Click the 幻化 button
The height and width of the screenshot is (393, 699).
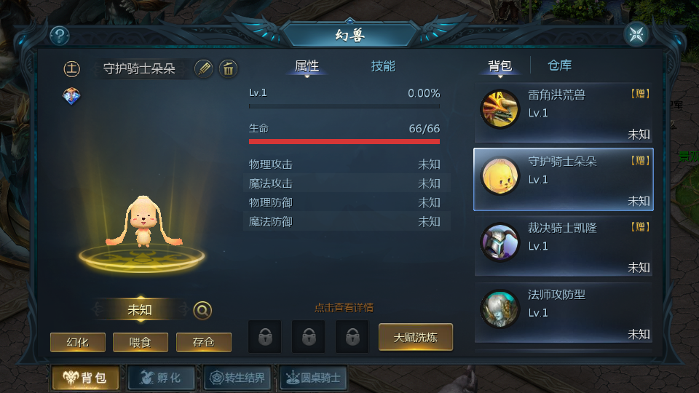pyautogui.click(x=78, y=342)
